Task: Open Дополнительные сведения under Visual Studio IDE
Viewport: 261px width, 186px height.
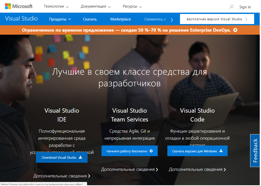Action: [x=62, y=176]
